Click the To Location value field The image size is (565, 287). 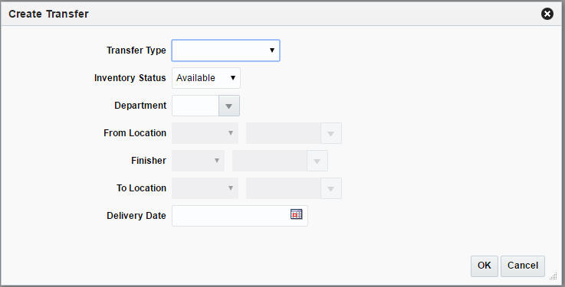tap(284, 188)
